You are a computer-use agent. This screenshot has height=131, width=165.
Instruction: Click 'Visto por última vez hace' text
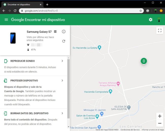click(40, 37)
